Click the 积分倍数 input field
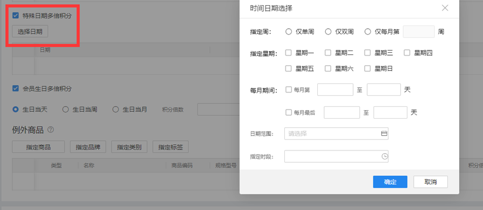The width and height of the screenshot is (483, 210). (219, 110)
